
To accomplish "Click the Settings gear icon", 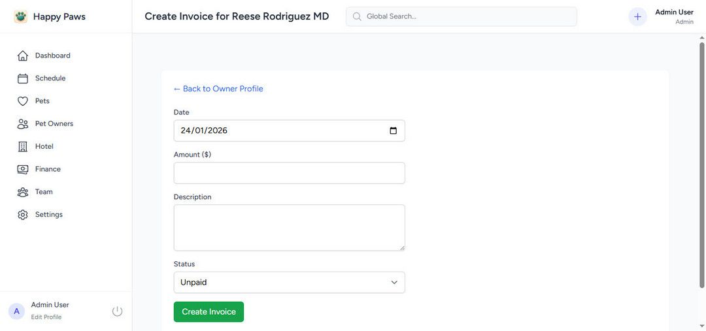I will [23, 215].
